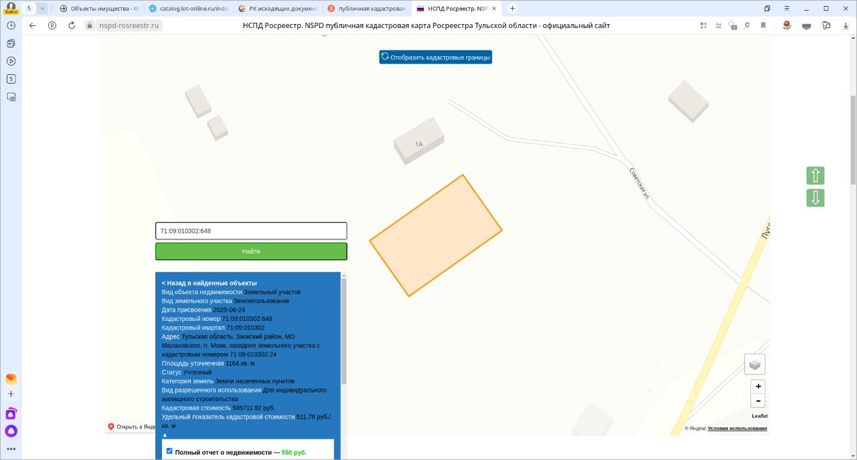Open Yandex Mail from the sidebar
Viewport: 857px width, 460px height.
tap(11, 378)
